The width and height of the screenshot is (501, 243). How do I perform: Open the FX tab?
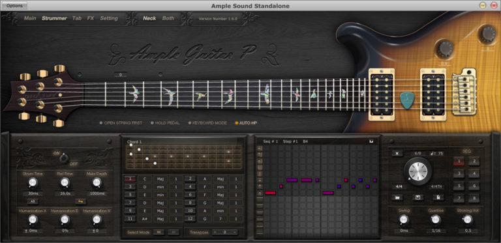click(91, 18)
